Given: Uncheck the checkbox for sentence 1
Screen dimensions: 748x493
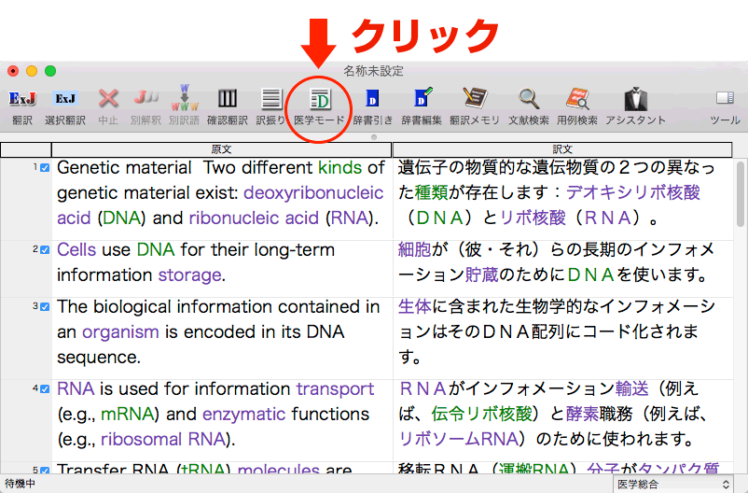Looking at the screenshot, I should click(x=45, y=168).
